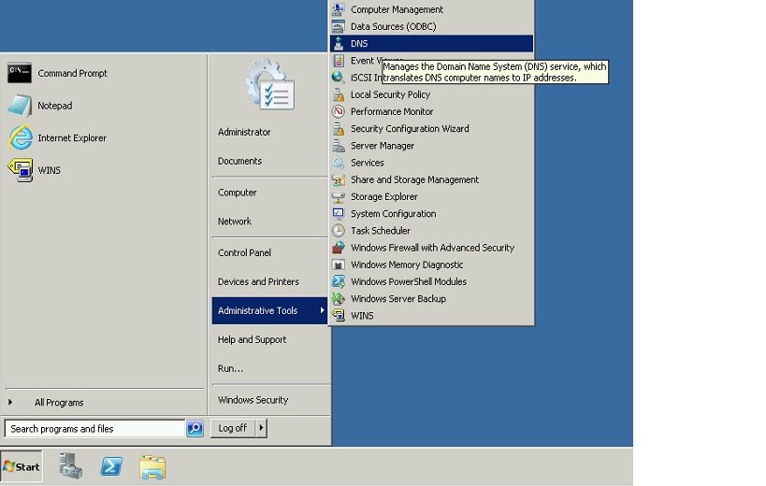Screen dimensions: 766x486
Task: Open Computer from the Start menu
Action: [238, 193]
